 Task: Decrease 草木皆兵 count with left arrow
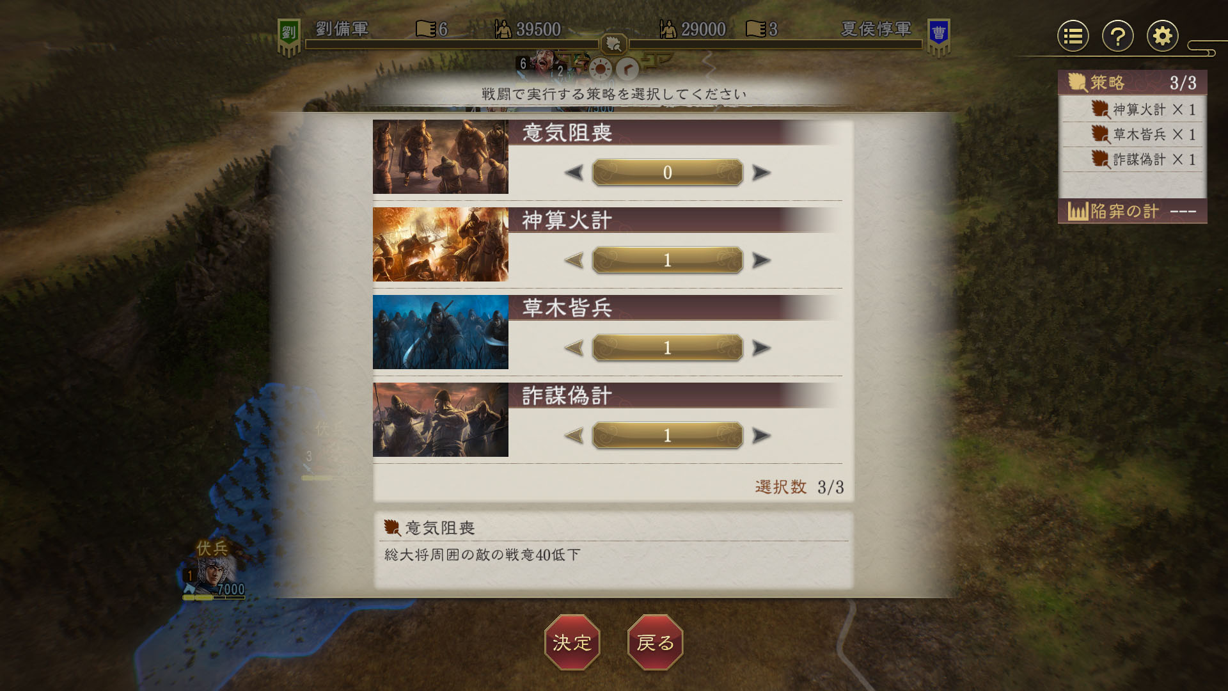pos(574,348)
